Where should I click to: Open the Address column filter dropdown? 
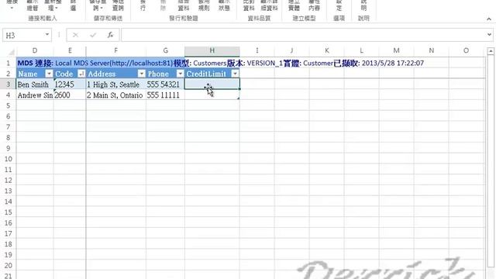pyautogui.click(x=141, y=74)
